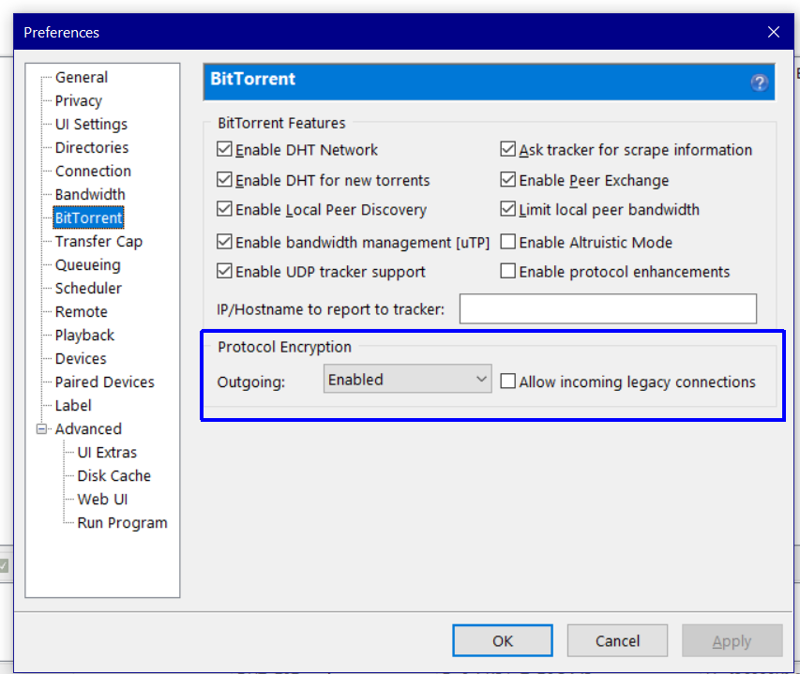Select Disk Cache under Advanced
Image resolution: width=800 pixels, height=674 pixels.
(114, 476)
